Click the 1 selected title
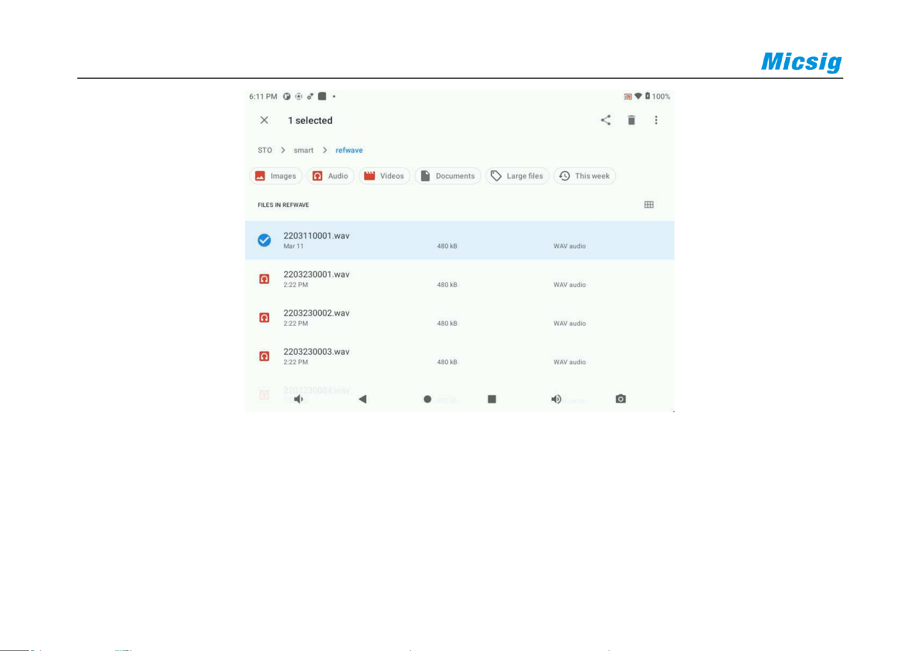The width and height of the screenshot is (921, 651). 310,120
